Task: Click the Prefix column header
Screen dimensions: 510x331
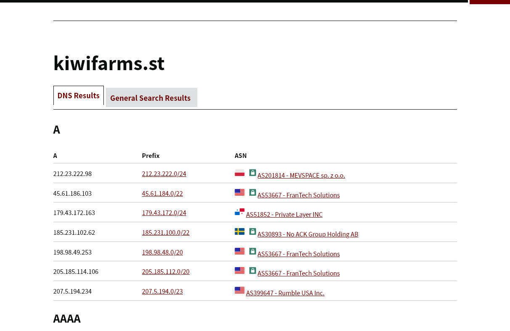Action: click(151, 155)
